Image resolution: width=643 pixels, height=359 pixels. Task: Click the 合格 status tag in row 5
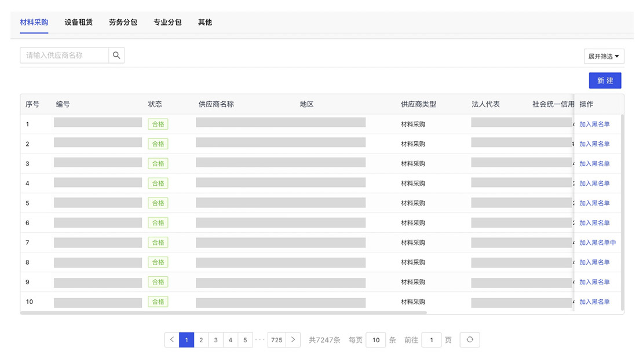(158, 203)
